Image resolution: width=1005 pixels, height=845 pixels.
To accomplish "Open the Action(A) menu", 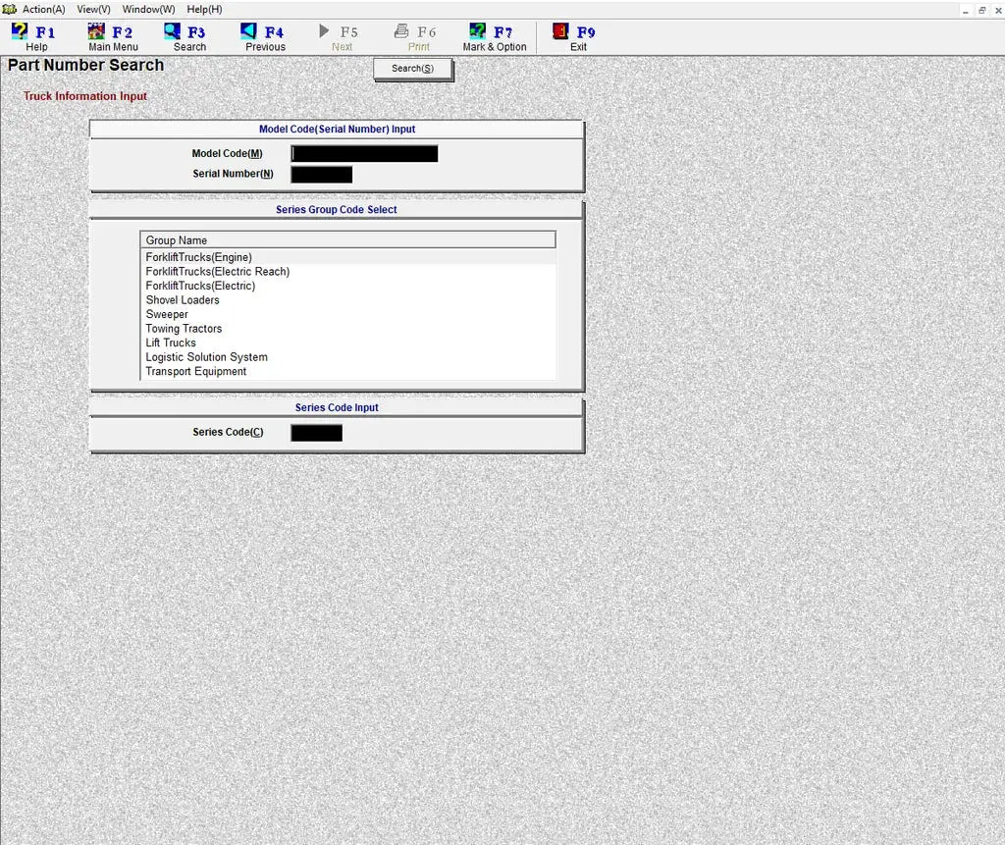I will (43, 9).
